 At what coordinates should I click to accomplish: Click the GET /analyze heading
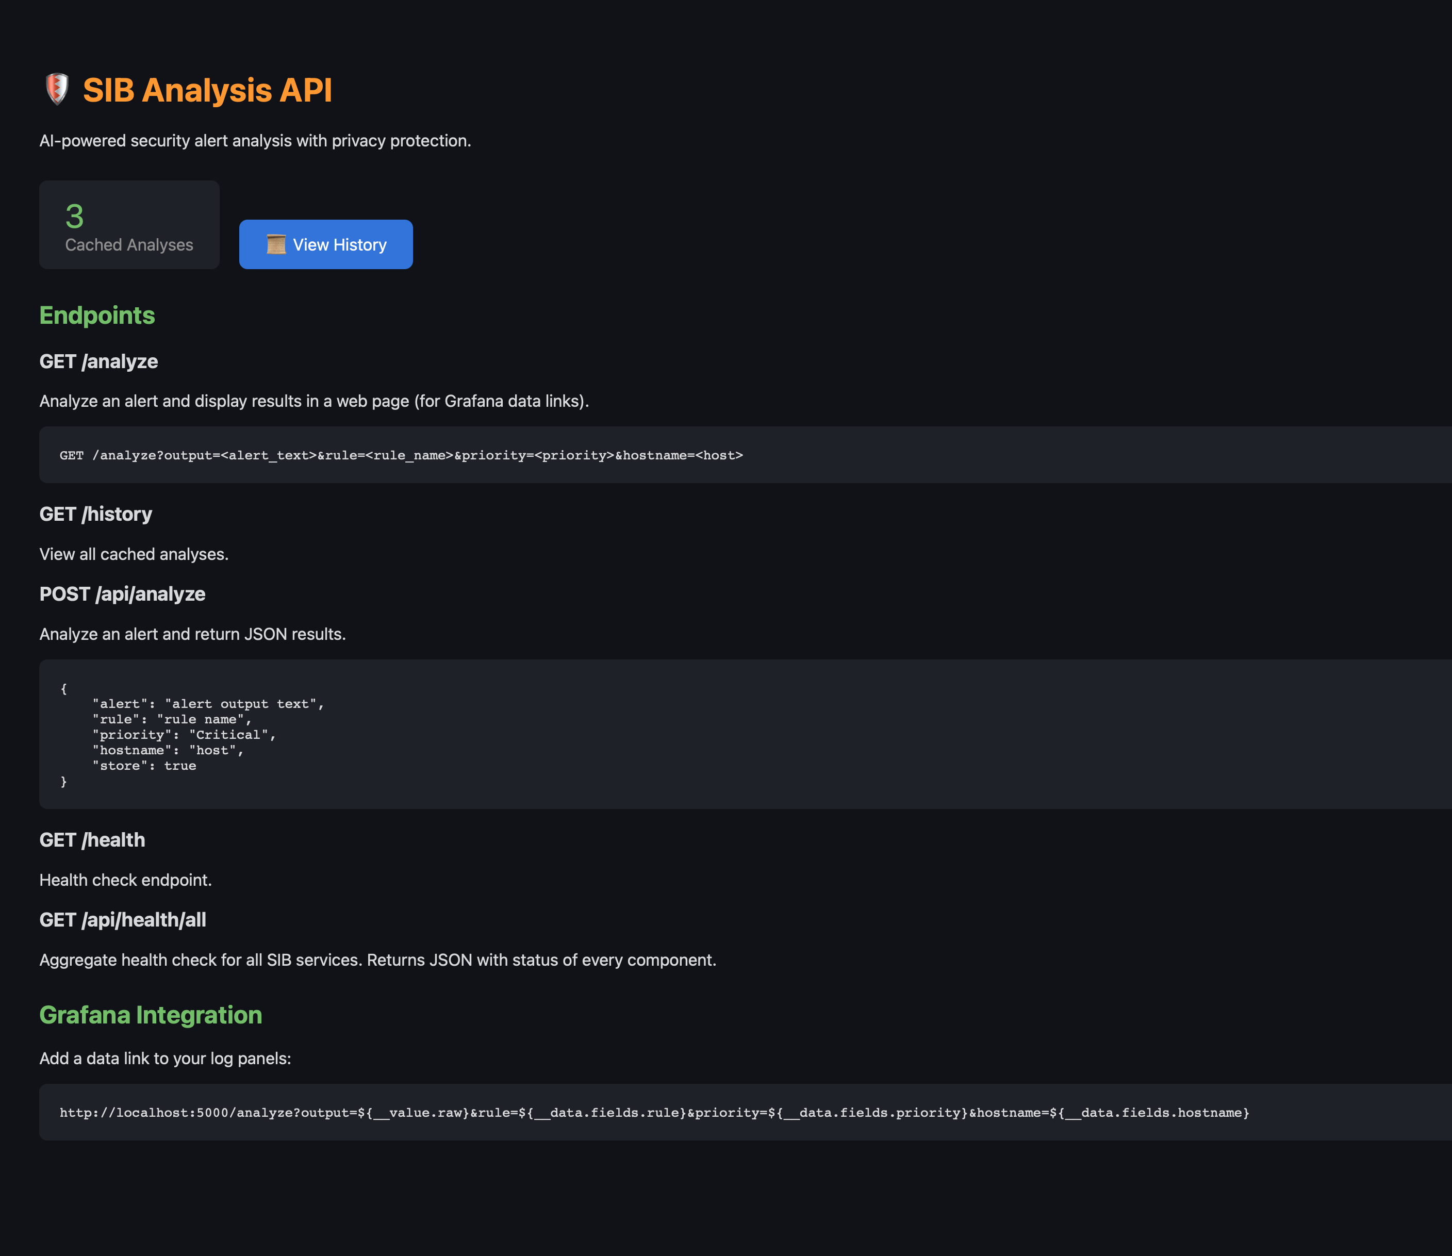99,361
